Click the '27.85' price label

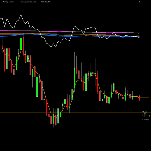(144, 112)
